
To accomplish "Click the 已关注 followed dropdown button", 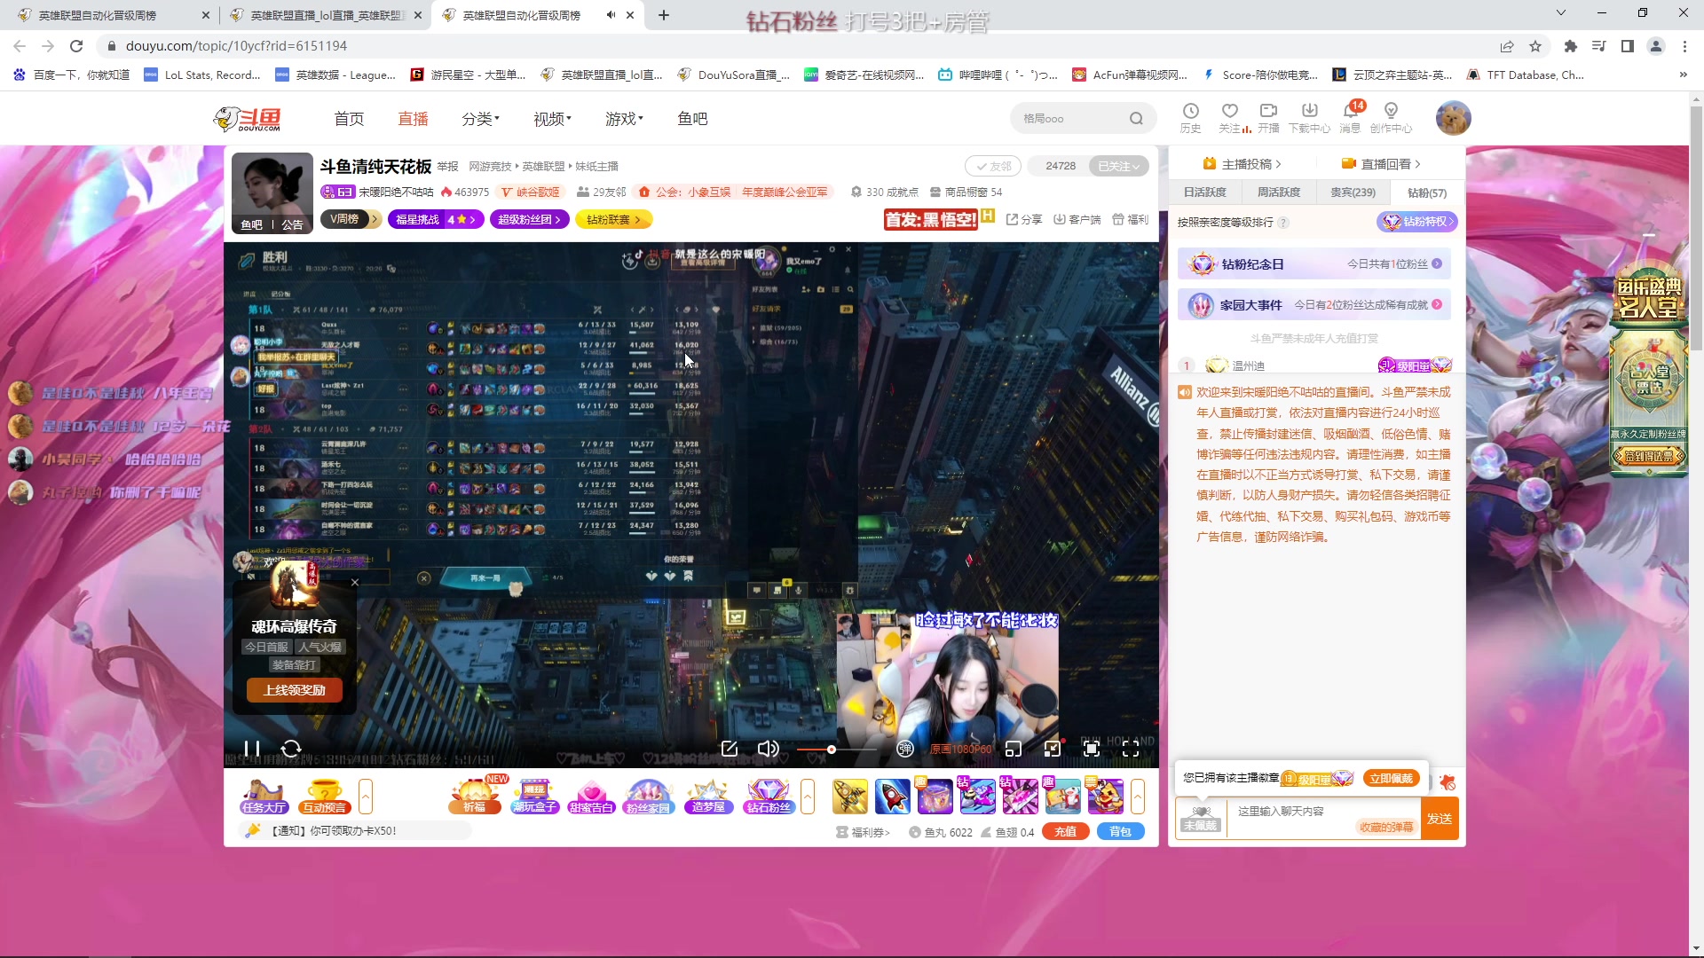I will 1118,166.
